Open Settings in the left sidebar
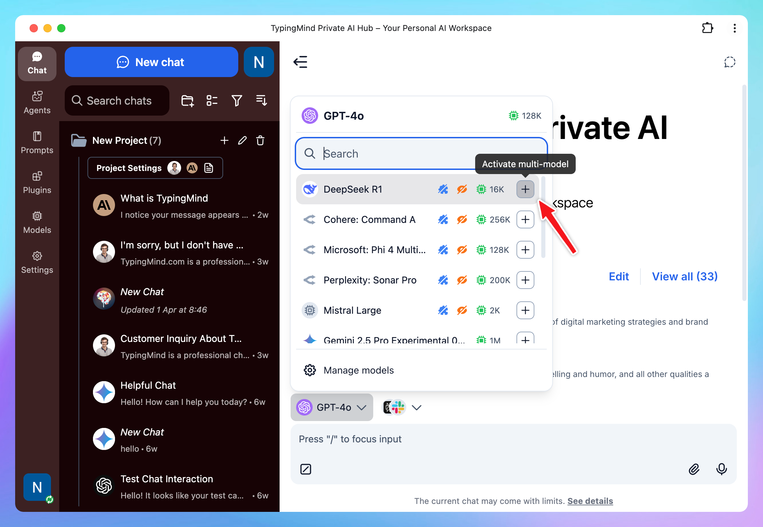The image size is (763, 527). (x=37, y=262)
